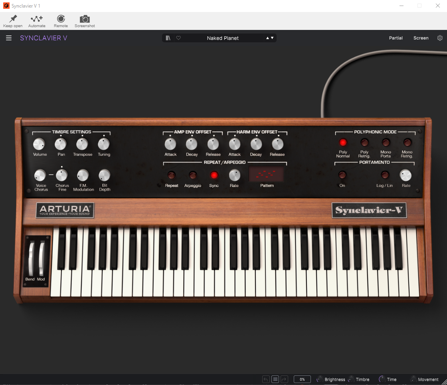Open the Naked Planet preset name dropdown
The width and height of the screenshot is (447, 385).
point(222,38)
